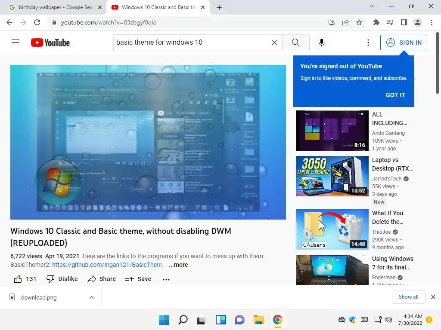Expand description with the ...more link

(178, 265)
